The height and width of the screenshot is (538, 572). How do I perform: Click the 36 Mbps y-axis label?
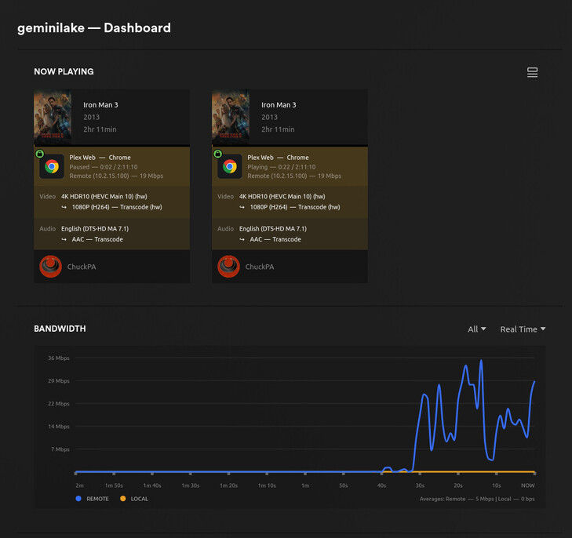pos(59,358)
